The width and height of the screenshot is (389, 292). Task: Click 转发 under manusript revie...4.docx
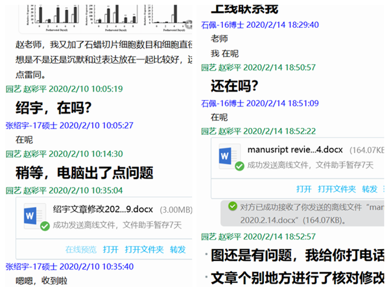click(370, 189)
